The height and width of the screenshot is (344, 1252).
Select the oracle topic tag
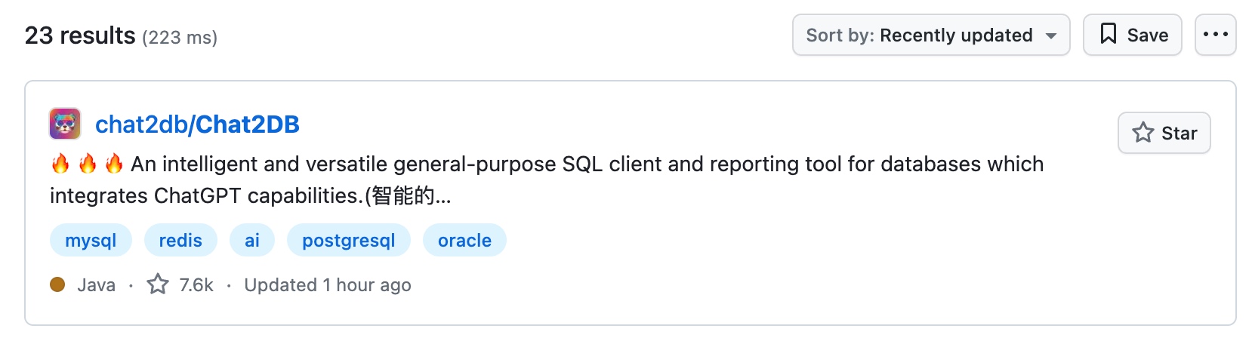tap(464, 240)
